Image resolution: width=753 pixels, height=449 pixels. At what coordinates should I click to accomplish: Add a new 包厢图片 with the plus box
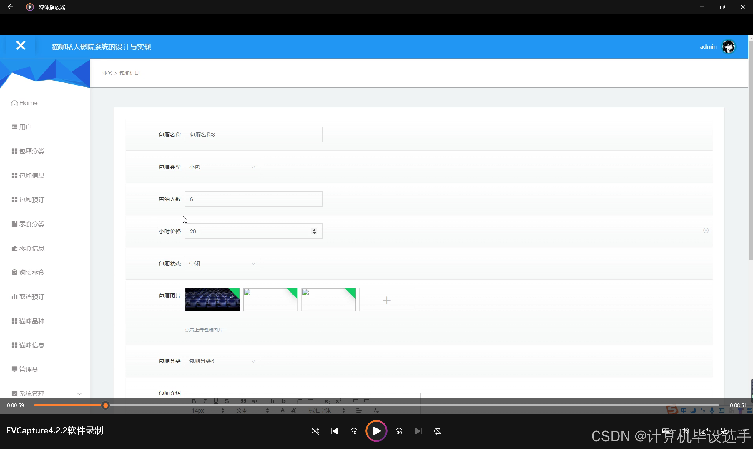387,300
